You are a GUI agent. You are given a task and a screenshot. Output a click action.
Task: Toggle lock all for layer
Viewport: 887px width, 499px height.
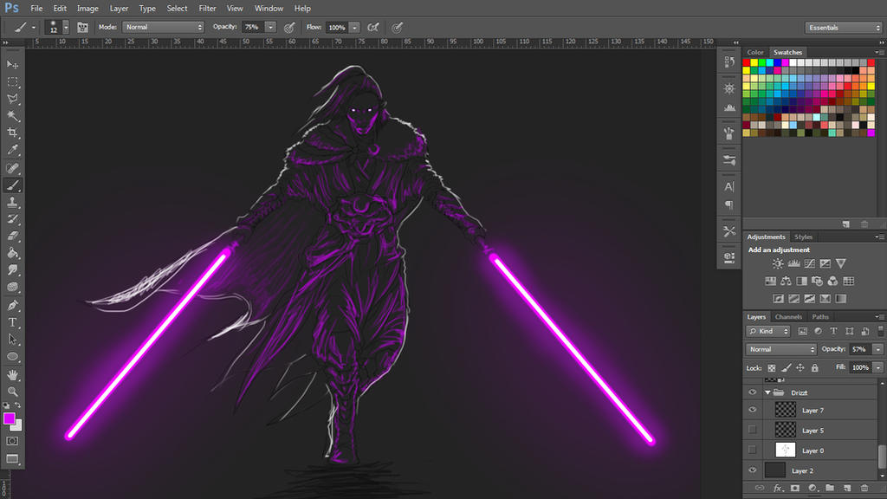[814, 367]
